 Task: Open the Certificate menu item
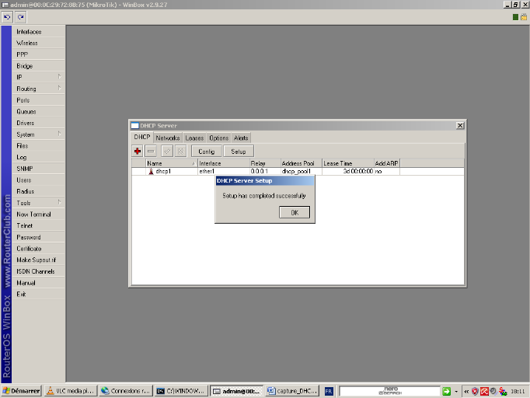pyautogui.click(x=38, y=249)
